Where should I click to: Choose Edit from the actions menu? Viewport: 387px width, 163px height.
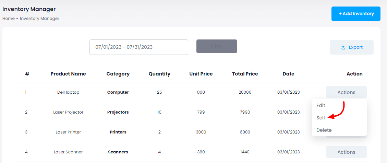click(x=321, y=105)
